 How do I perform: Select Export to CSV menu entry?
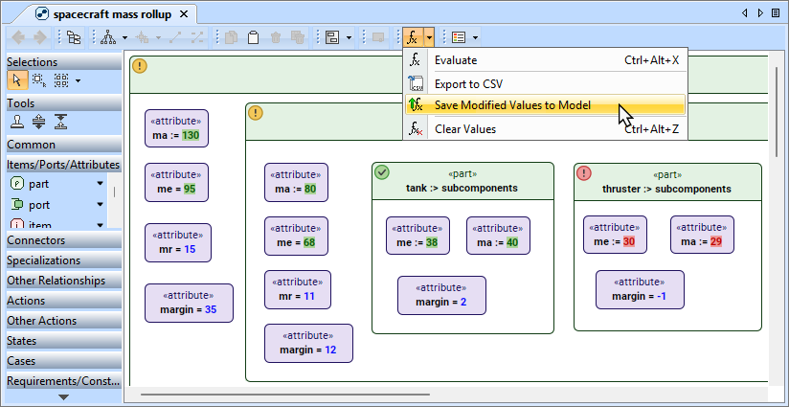click(467, 84)
